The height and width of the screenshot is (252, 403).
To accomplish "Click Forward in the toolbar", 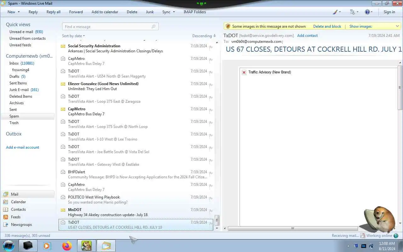I will (76, 12).
